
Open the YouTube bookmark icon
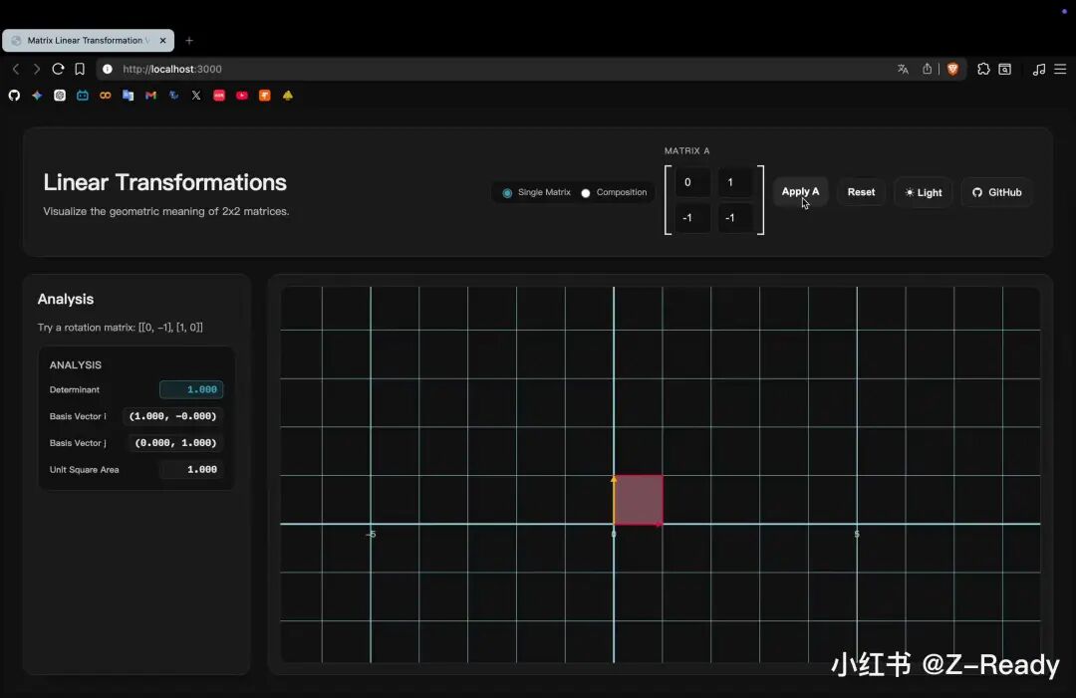[241, 96]
